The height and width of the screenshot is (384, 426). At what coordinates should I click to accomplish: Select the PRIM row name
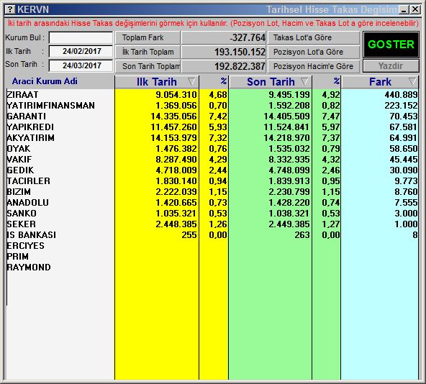click(x=18, y=257)
